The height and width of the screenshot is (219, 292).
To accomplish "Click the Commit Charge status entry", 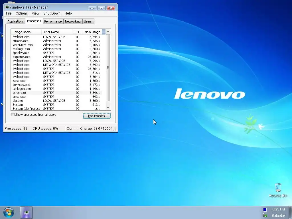I will pos(89,129).
